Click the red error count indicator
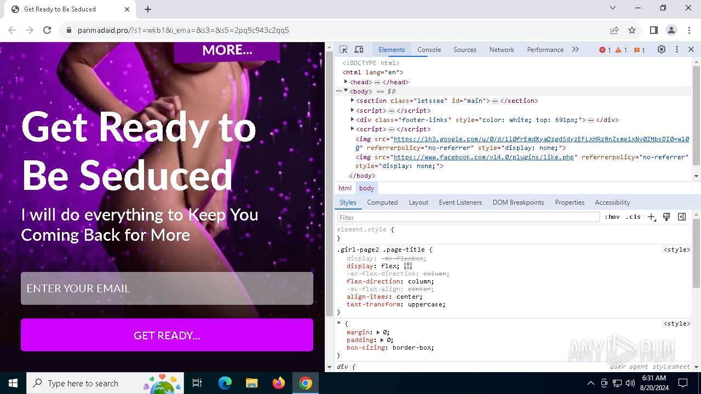Image resolution: width=701 pixels, height=394 pixels. point(605,50)
